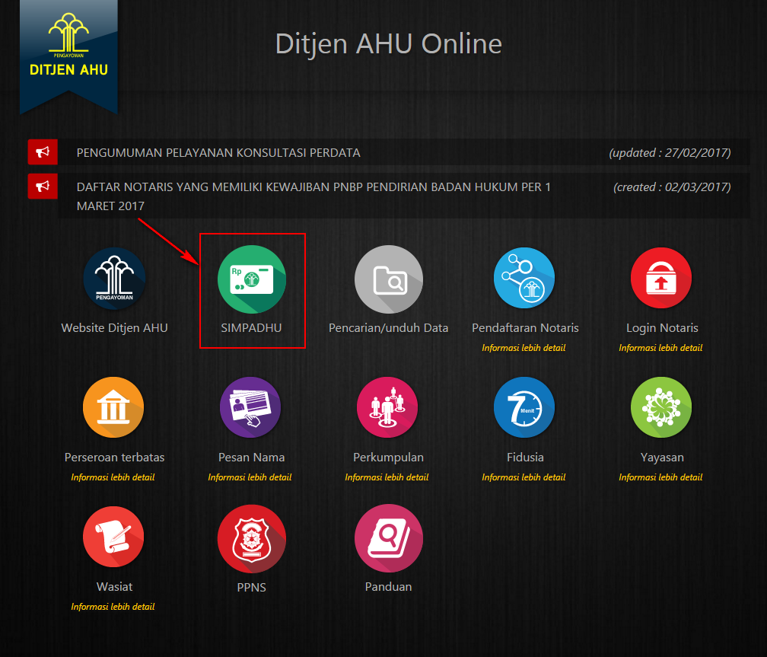Click megaphone icon beside Daftar Notaris announcement
Screen dimensions: 767x657
(x=43, y=186)
